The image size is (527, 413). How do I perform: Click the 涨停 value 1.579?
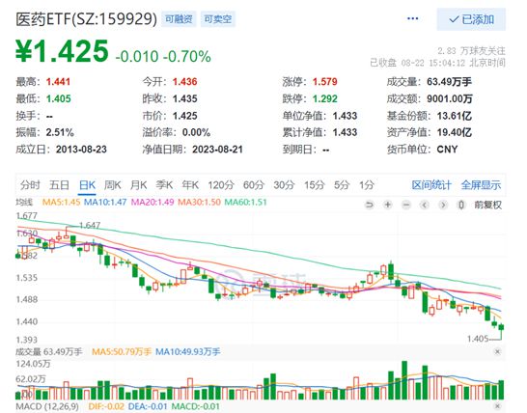point(325,82)
